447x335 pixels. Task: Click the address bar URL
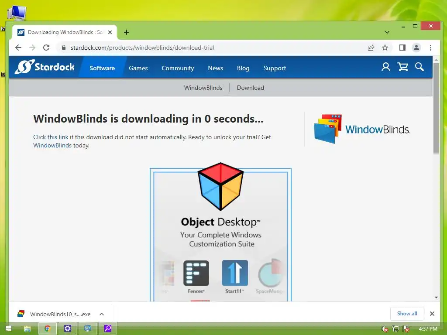[142, 48]
